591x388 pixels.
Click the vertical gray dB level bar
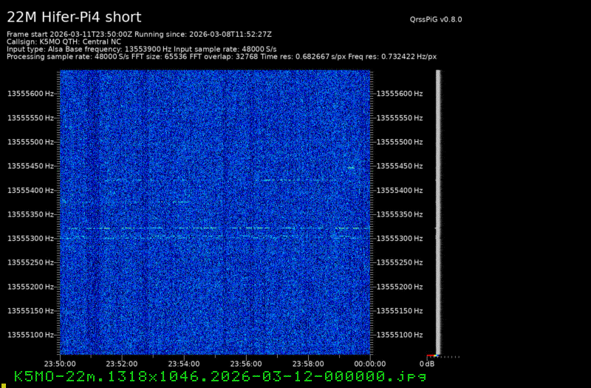click(x=438, y=212)
